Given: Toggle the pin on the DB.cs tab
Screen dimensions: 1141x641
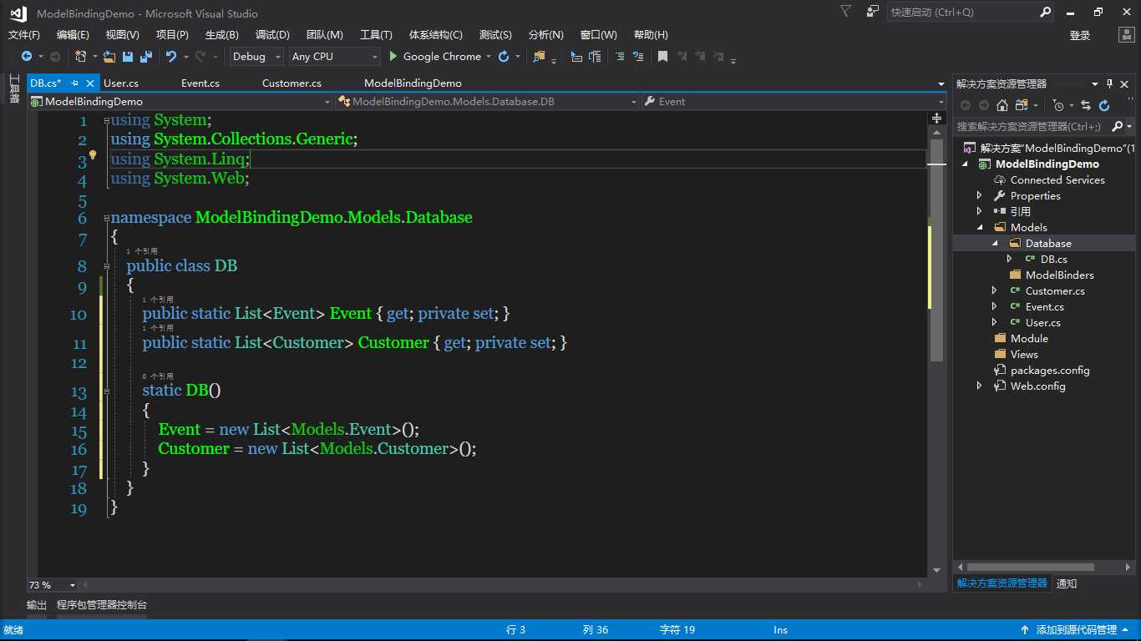Looking at the screenshot, I should pos(74,83).
